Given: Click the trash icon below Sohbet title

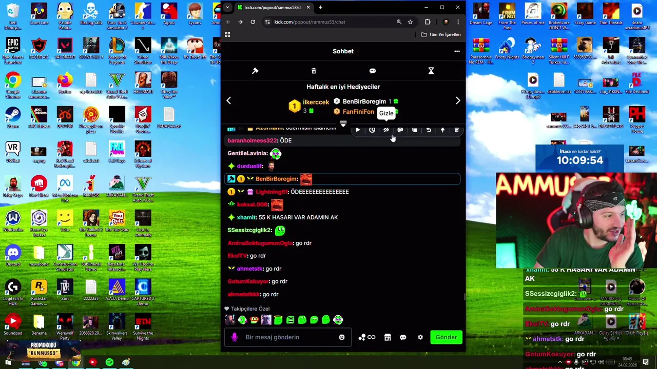Looking at the screenshot, I should [x=314, y=71].
